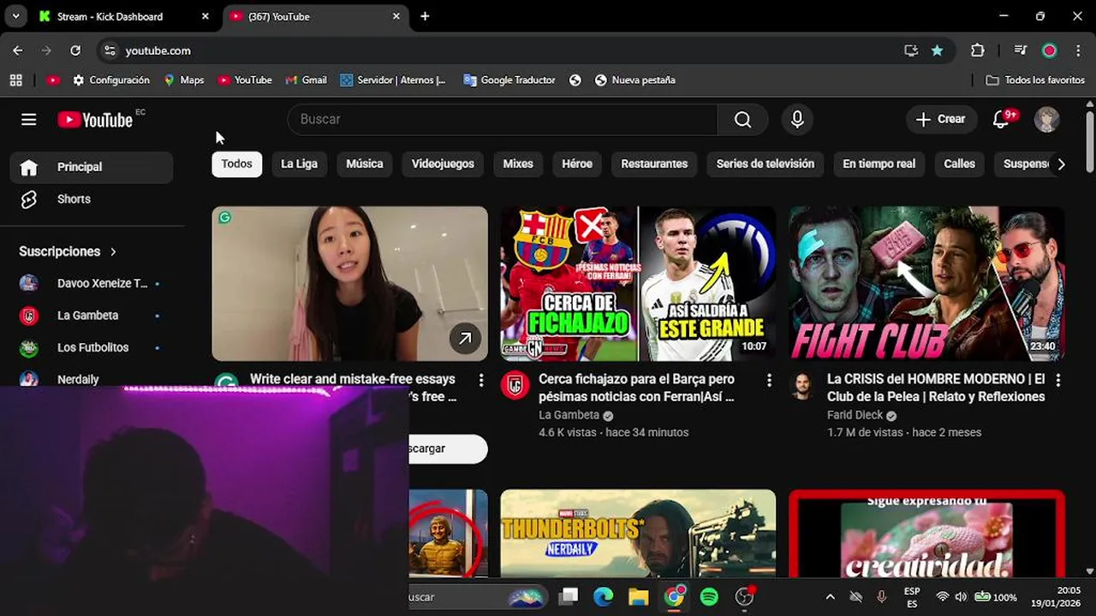The width and height of the screenshot is (1096, 616).
Task: Click install or cast icon in address bar
Action: tap(911, 50)
